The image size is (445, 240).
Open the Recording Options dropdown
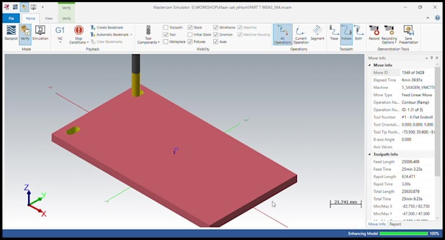point(389,34)
